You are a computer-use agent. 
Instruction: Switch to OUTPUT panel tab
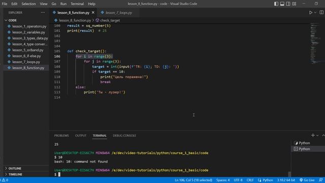coord(81,136)
